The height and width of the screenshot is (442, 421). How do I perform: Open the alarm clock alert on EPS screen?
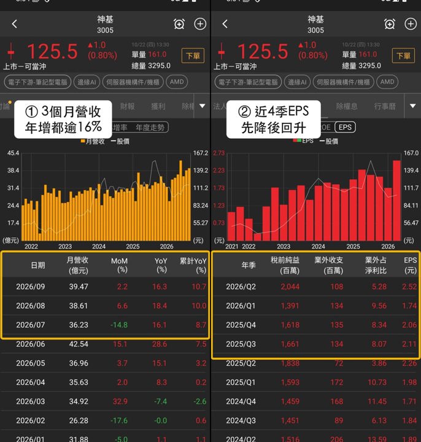(x=390, y=24)
